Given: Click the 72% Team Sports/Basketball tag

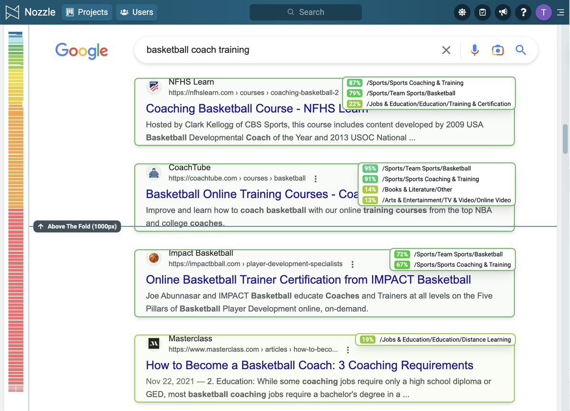Looking at the screenshot, I should 449,254.
